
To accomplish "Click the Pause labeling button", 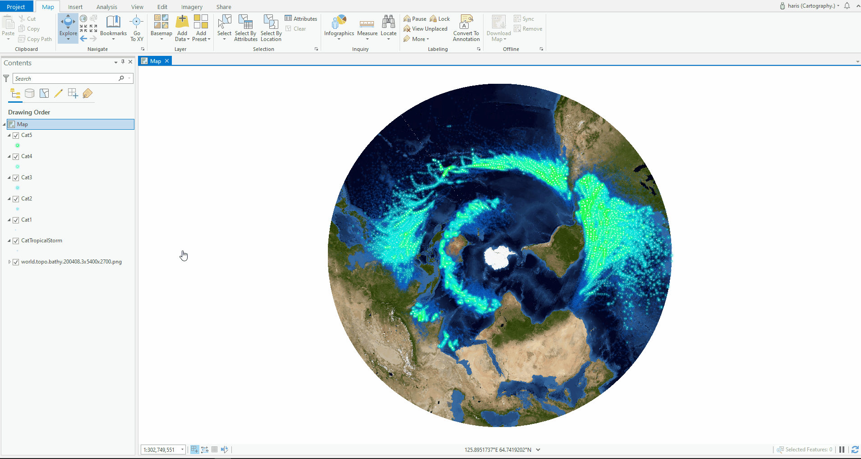I will click(x=415, y=18).
